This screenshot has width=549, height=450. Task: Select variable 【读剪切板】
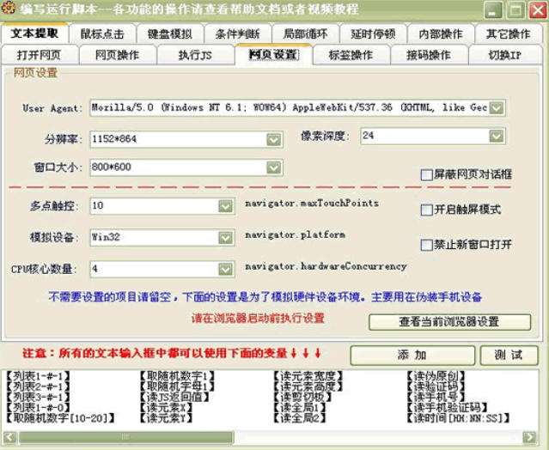[x=302, y=397]
